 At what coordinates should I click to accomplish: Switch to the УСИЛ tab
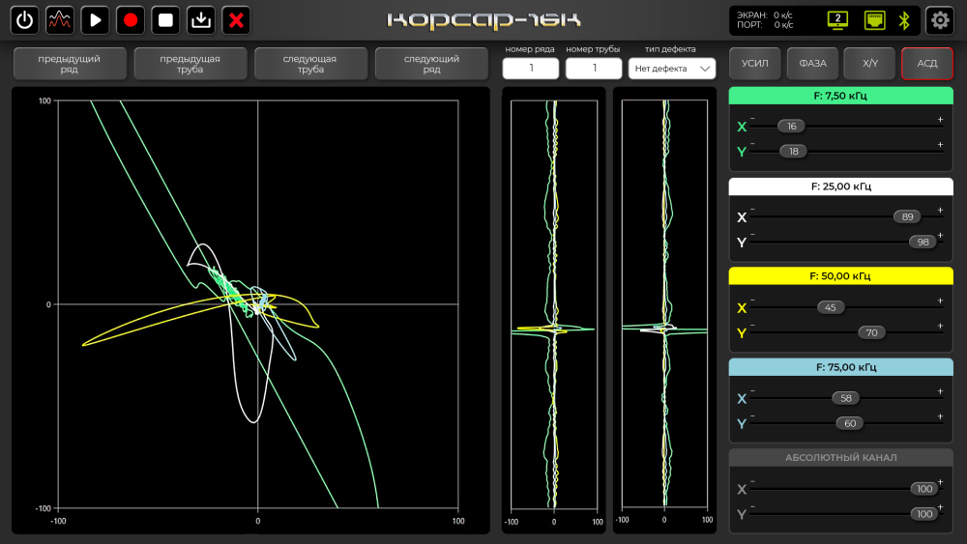754,63
